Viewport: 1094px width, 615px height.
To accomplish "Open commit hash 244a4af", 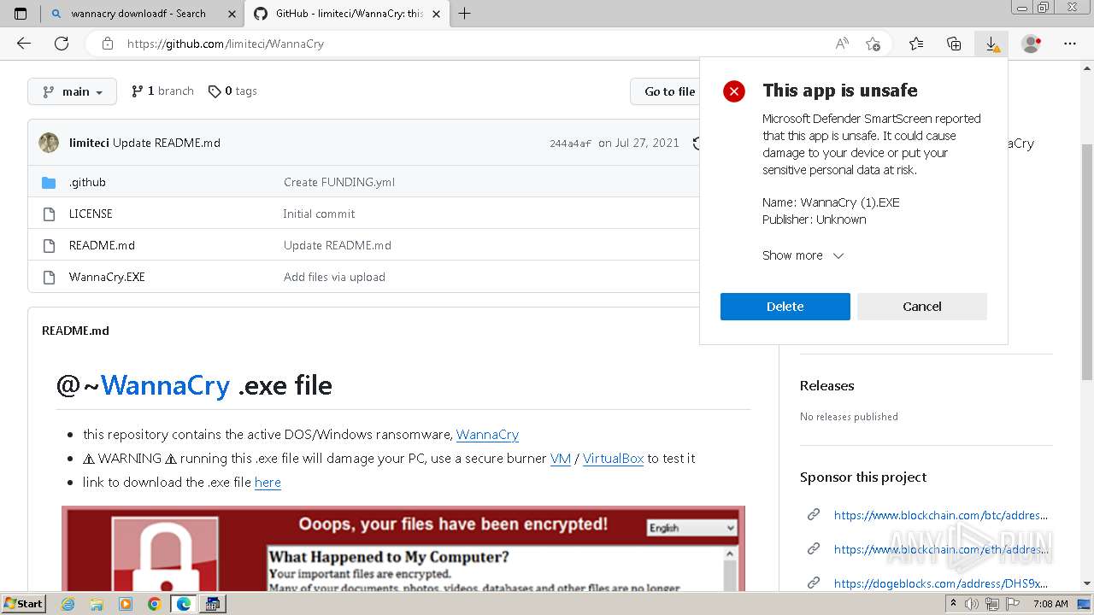I will pos(570,143).
